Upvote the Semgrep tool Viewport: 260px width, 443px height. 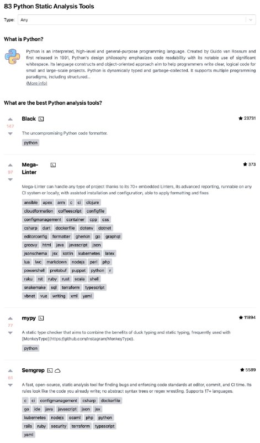pos(10,370)
